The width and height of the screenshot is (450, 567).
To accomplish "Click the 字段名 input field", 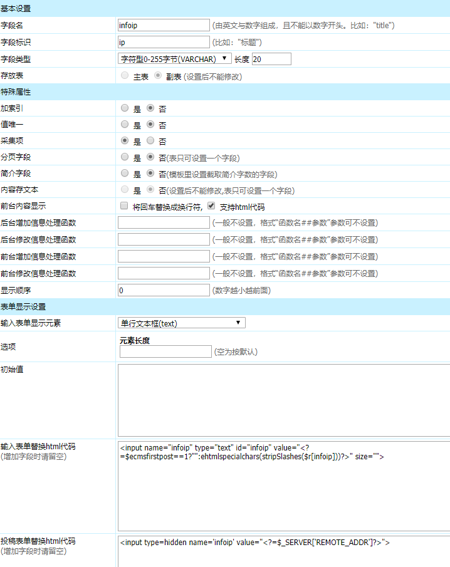I will [x=164, y=25].
